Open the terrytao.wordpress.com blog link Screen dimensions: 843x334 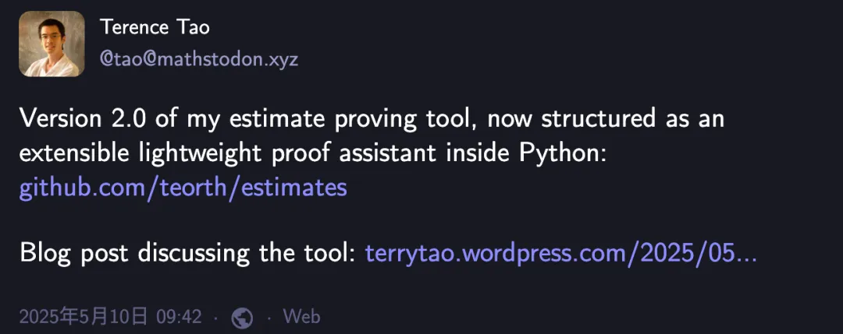tap(560, 253)
